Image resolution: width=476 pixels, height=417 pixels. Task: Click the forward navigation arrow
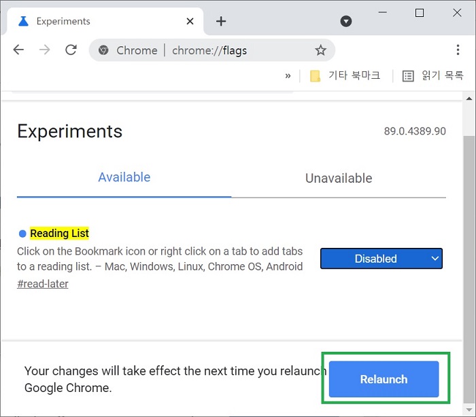point(45,50)
